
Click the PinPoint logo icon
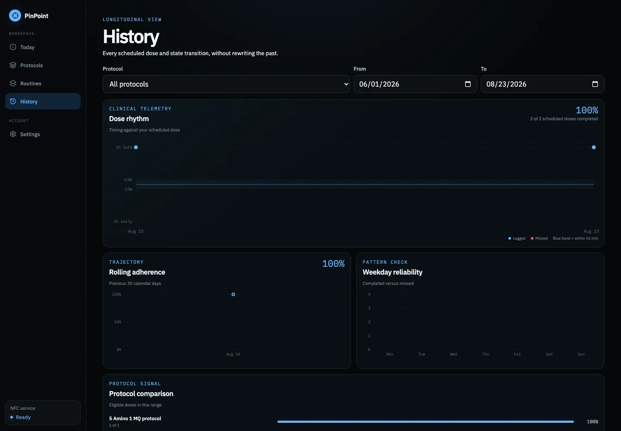point(15,16)
